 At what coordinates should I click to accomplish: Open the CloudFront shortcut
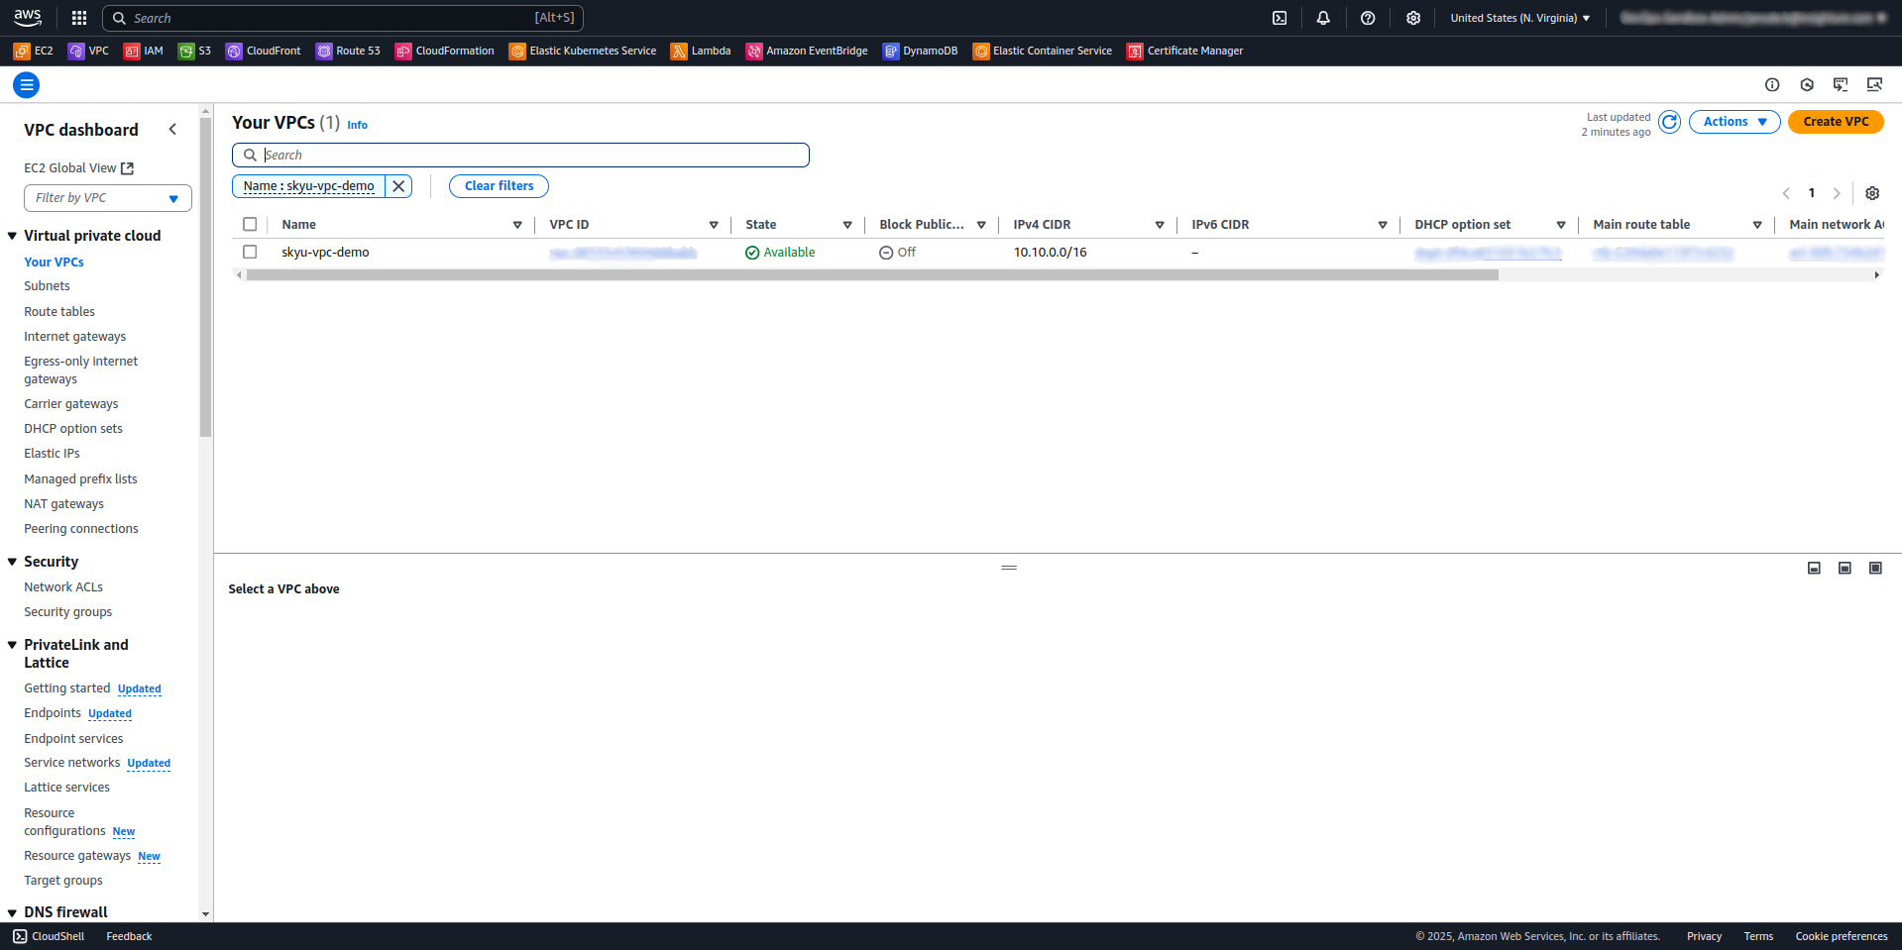pyautogui.click(x=264, y=52)
